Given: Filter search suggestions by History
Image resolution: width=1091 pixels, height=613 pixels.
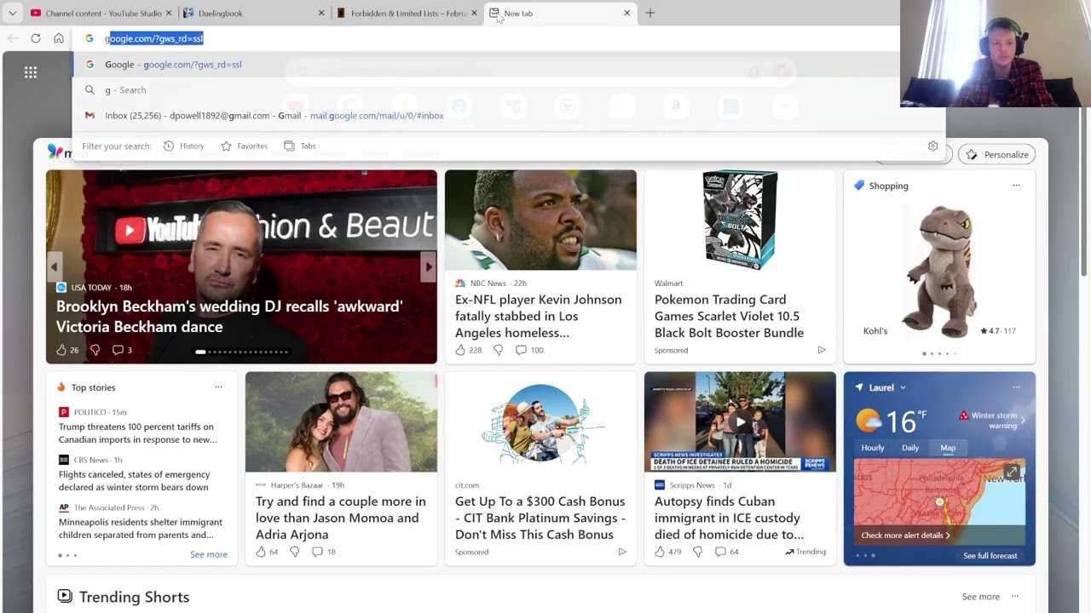Looking at the screenshot, I should (183, 146).
